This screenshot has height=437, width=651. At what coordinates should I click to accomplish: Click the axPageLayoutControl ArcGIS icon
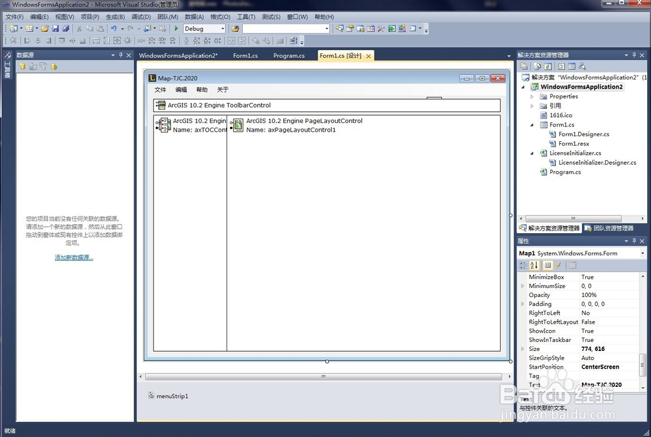pyautogui.click(x=238, y=125)
